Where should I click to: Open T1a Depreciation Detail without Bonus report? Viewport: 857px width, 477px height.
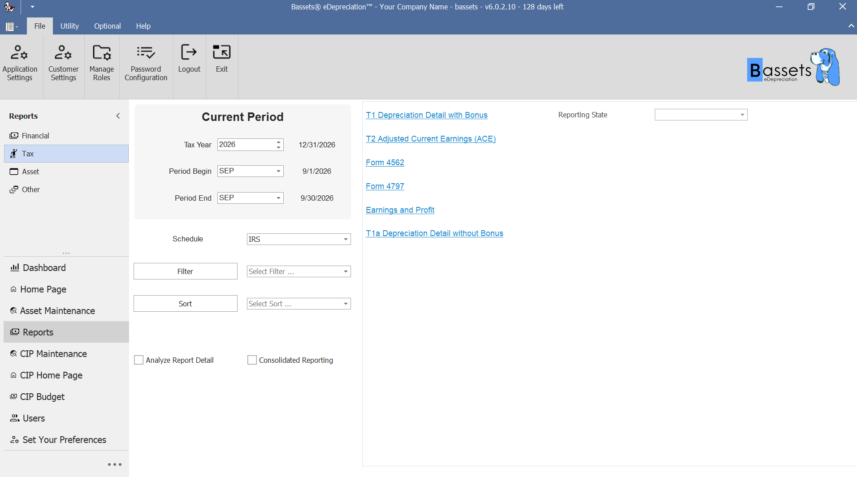(x=435, y=233)
